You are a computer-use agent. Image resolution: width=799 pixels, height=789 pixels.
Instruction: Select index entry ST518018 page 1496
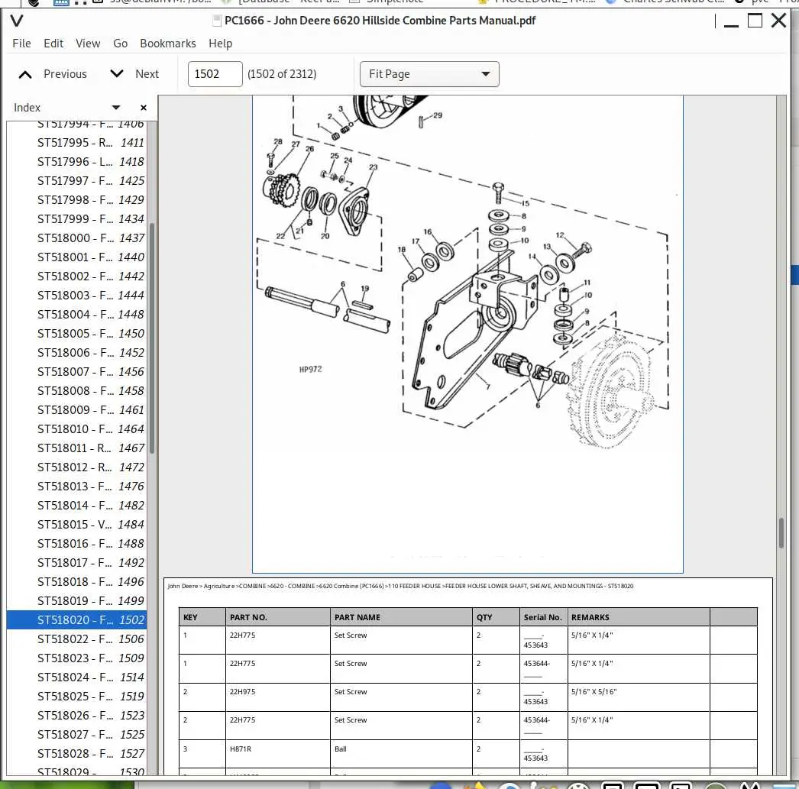pos(76,582)
